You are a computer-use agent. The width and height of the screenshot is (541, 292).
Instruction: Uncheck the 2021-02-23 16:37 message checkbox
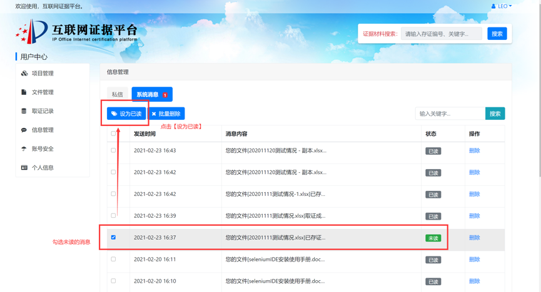113,237
